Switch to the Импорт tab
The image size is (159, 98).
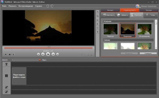(x=110, y=10)
